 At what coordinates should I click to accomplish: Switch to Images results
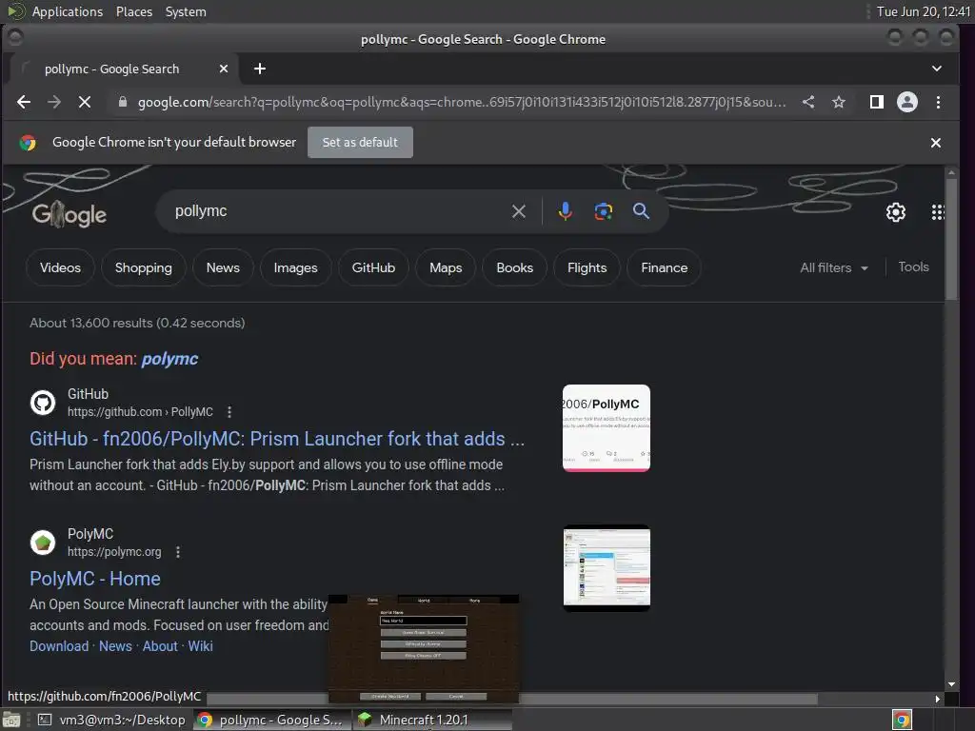[x=295, y=267]
